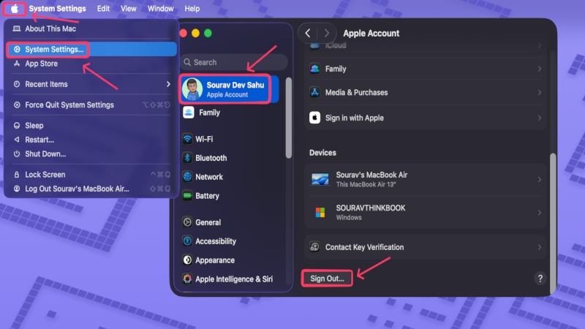Image resolution: width=585 pixels, height=329 pixels.
Task: Click the Sign Out... button
Action: [x=327, y=279]
